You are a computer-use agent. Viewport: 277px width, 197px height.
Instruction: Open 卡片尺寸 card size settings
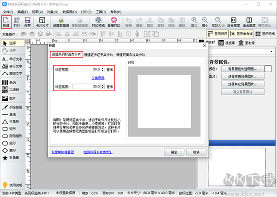42,22
